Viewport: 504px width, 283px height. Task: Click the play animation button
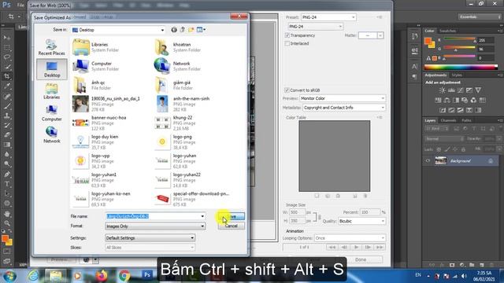pos(356,247)
